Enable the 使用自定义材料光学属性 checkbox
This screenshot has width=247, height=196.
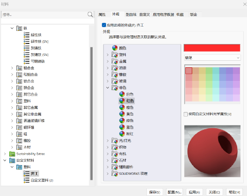pyautogui.click(x=186, y=114)
